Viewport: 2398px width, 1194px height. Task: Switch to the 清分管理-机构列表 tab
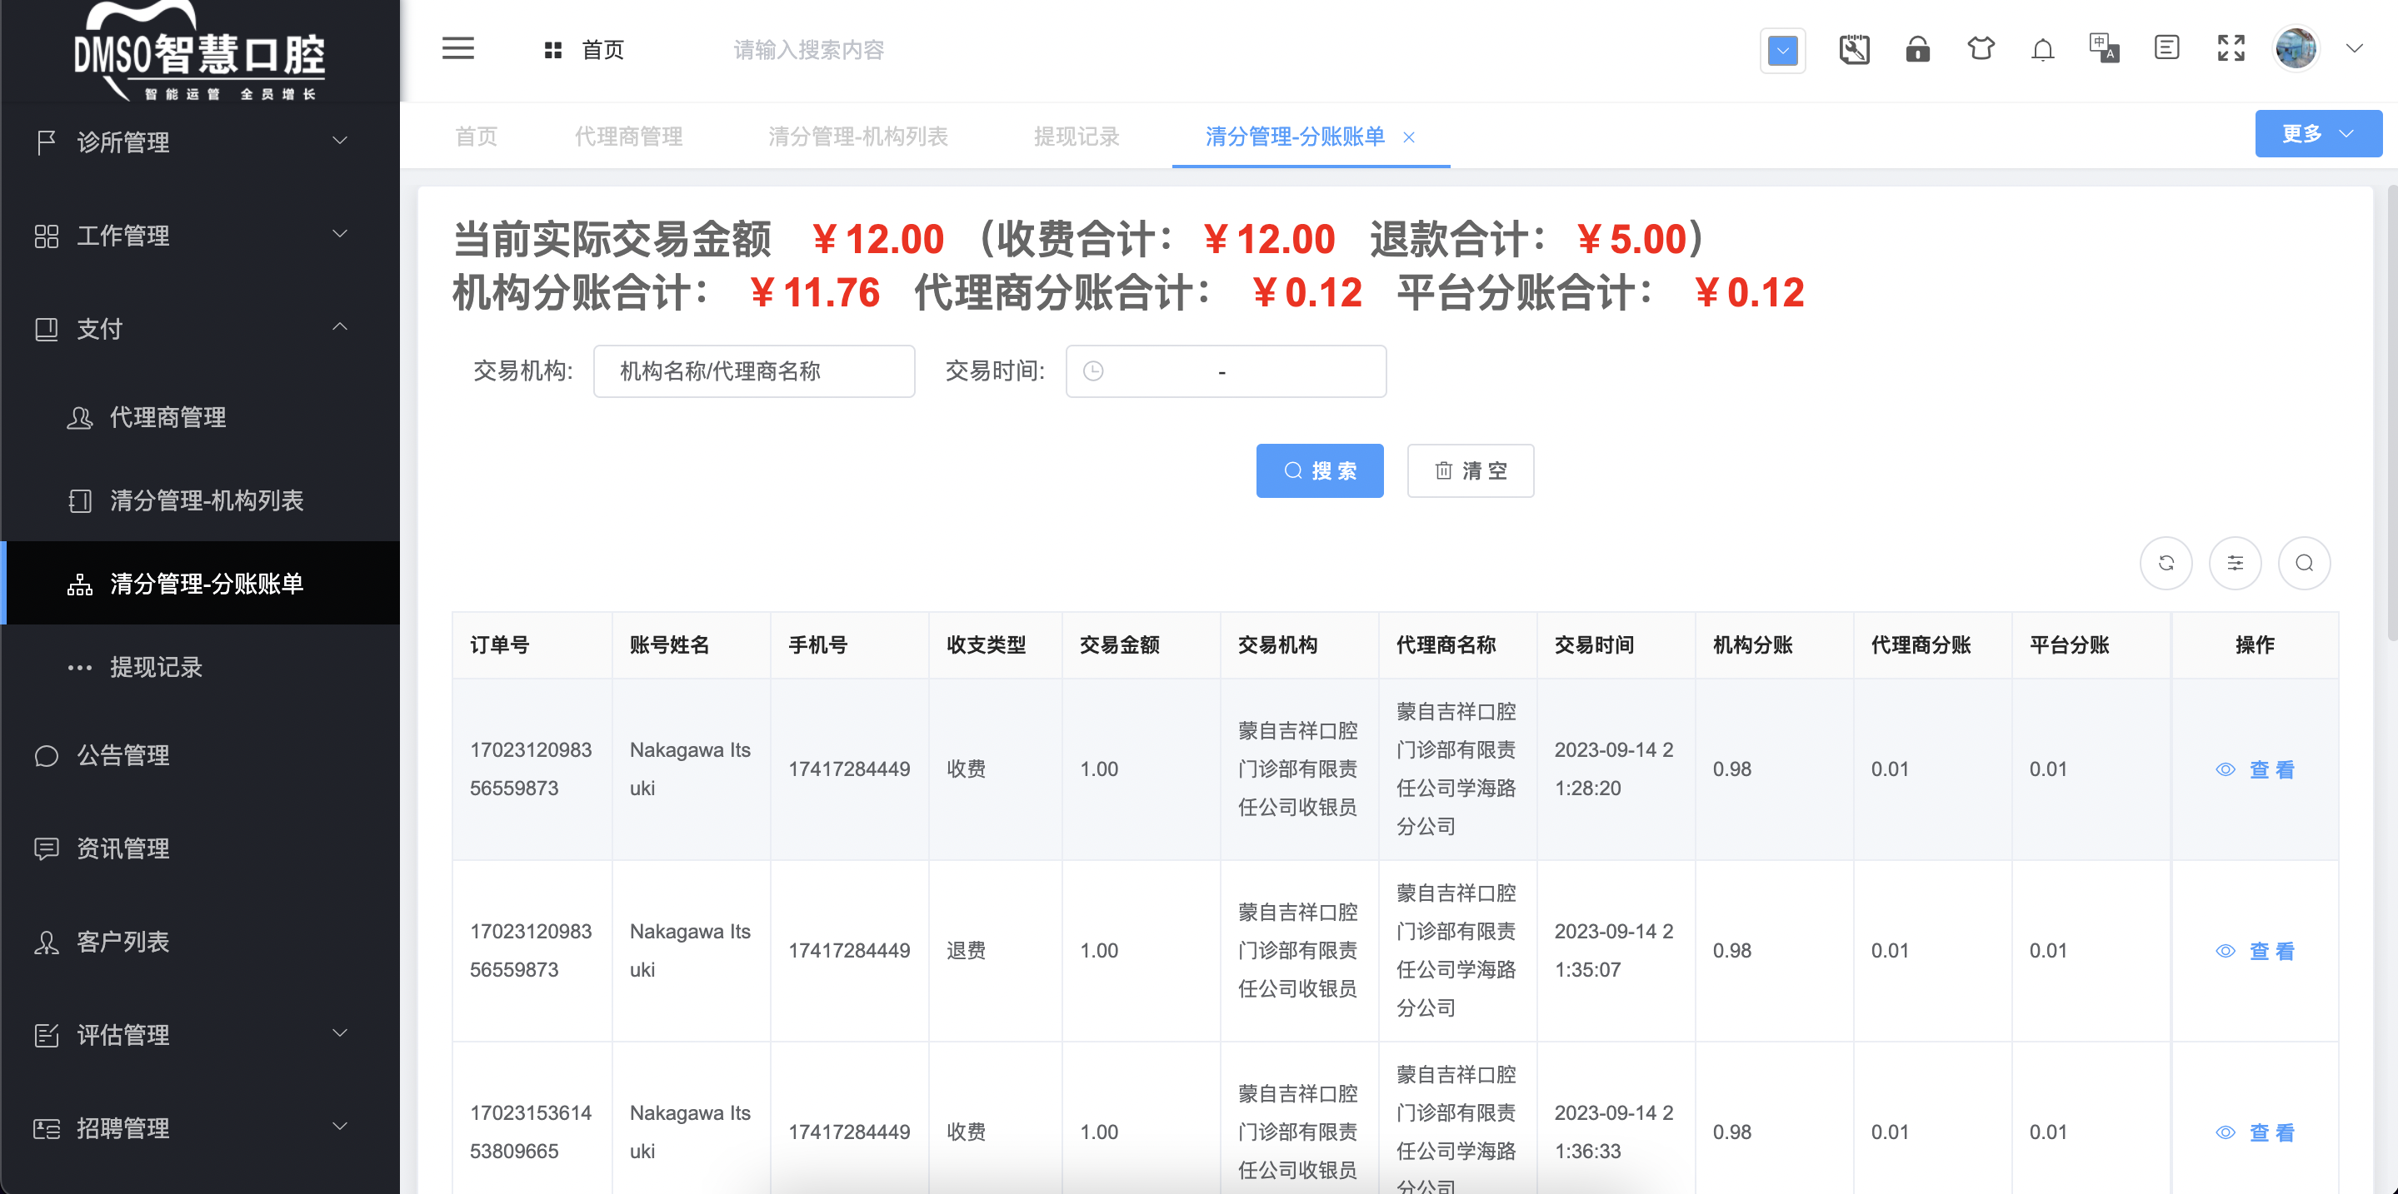[857, 137]
